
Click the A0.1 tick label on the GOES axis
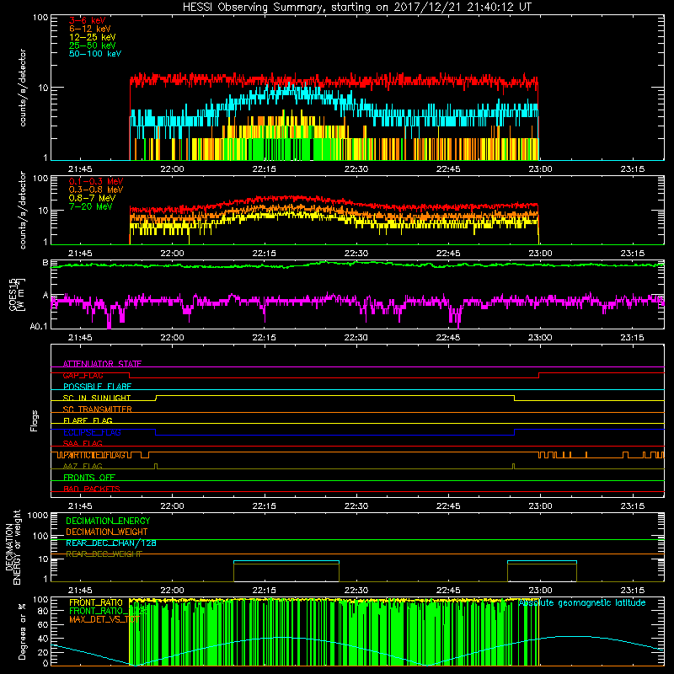(39, 327)
